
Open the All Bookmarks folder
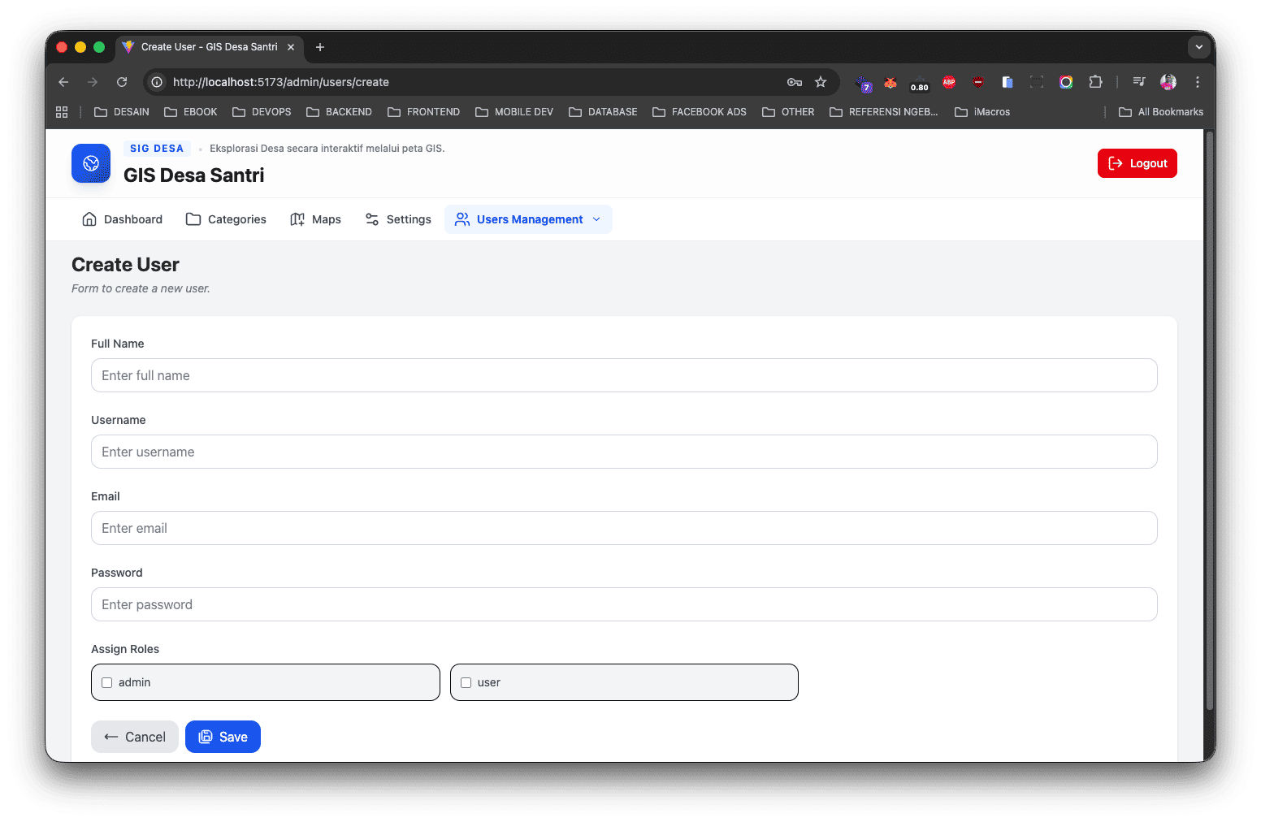[x=1161, y=112]
